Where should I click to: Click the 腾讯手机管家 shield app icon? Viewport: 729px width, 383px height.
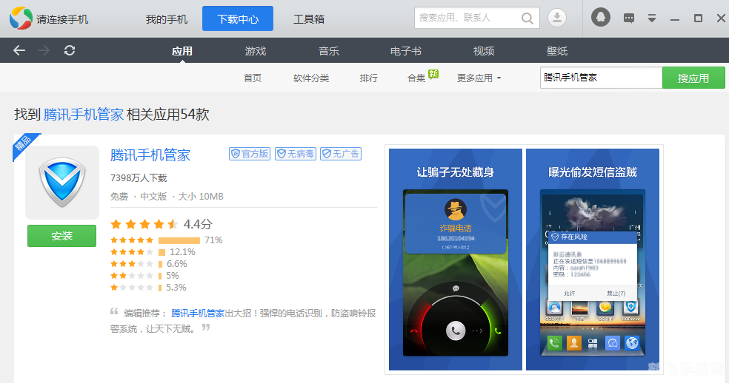[62, 182]
